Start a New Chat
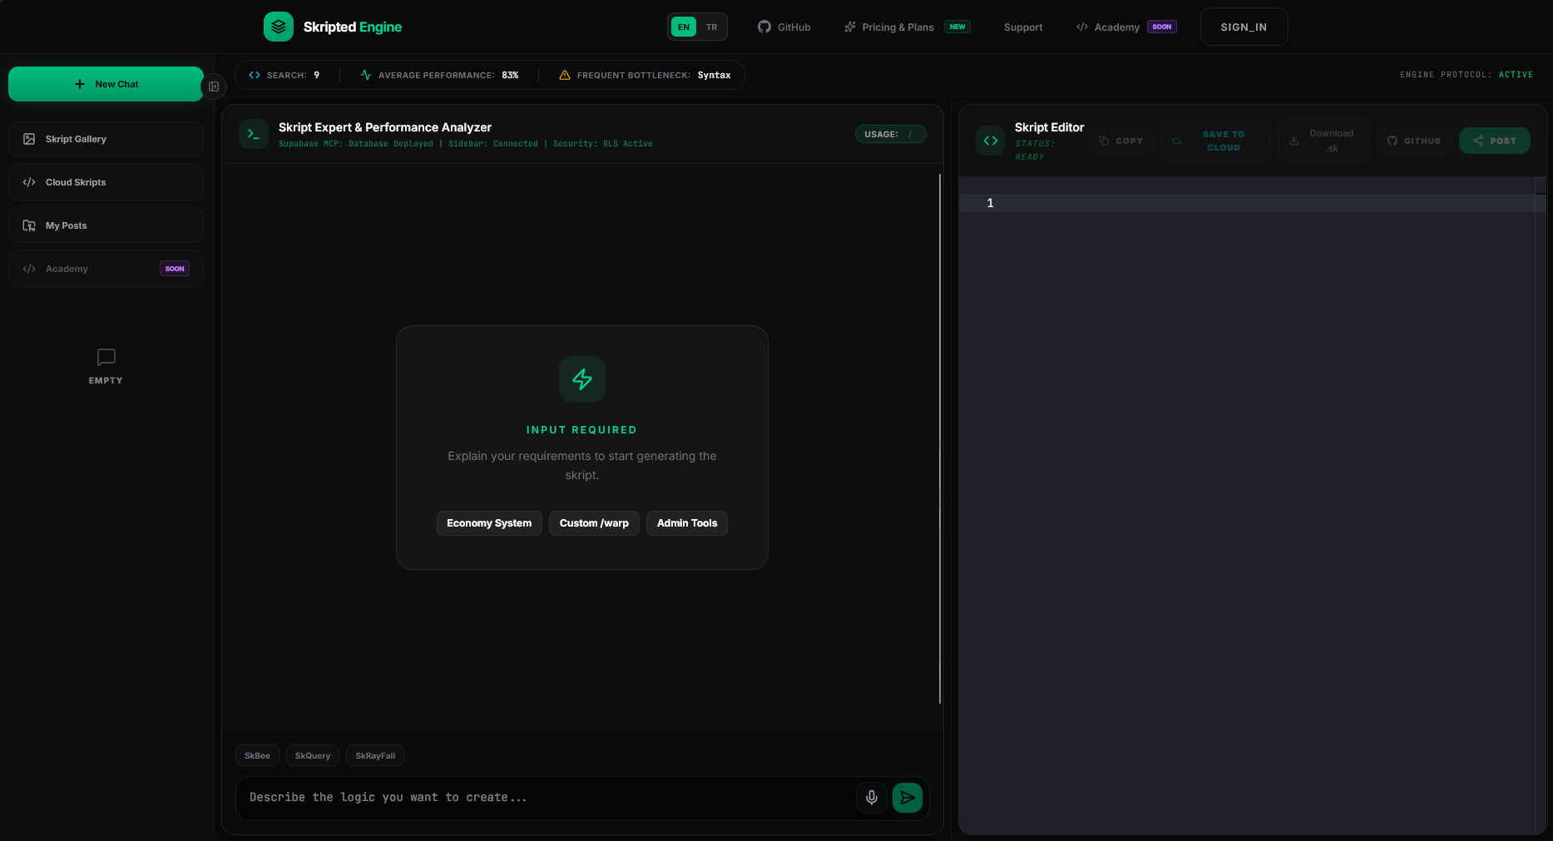 (106, 84)
